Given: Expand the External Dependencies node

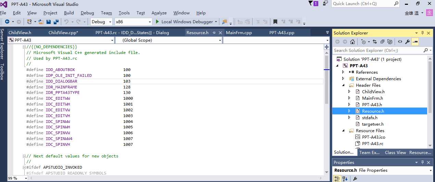Looking at the screenshot, I should (x=343, y=79).
